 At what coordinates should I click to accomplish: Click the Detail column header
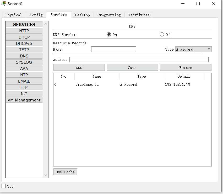(x=184, y=76)
